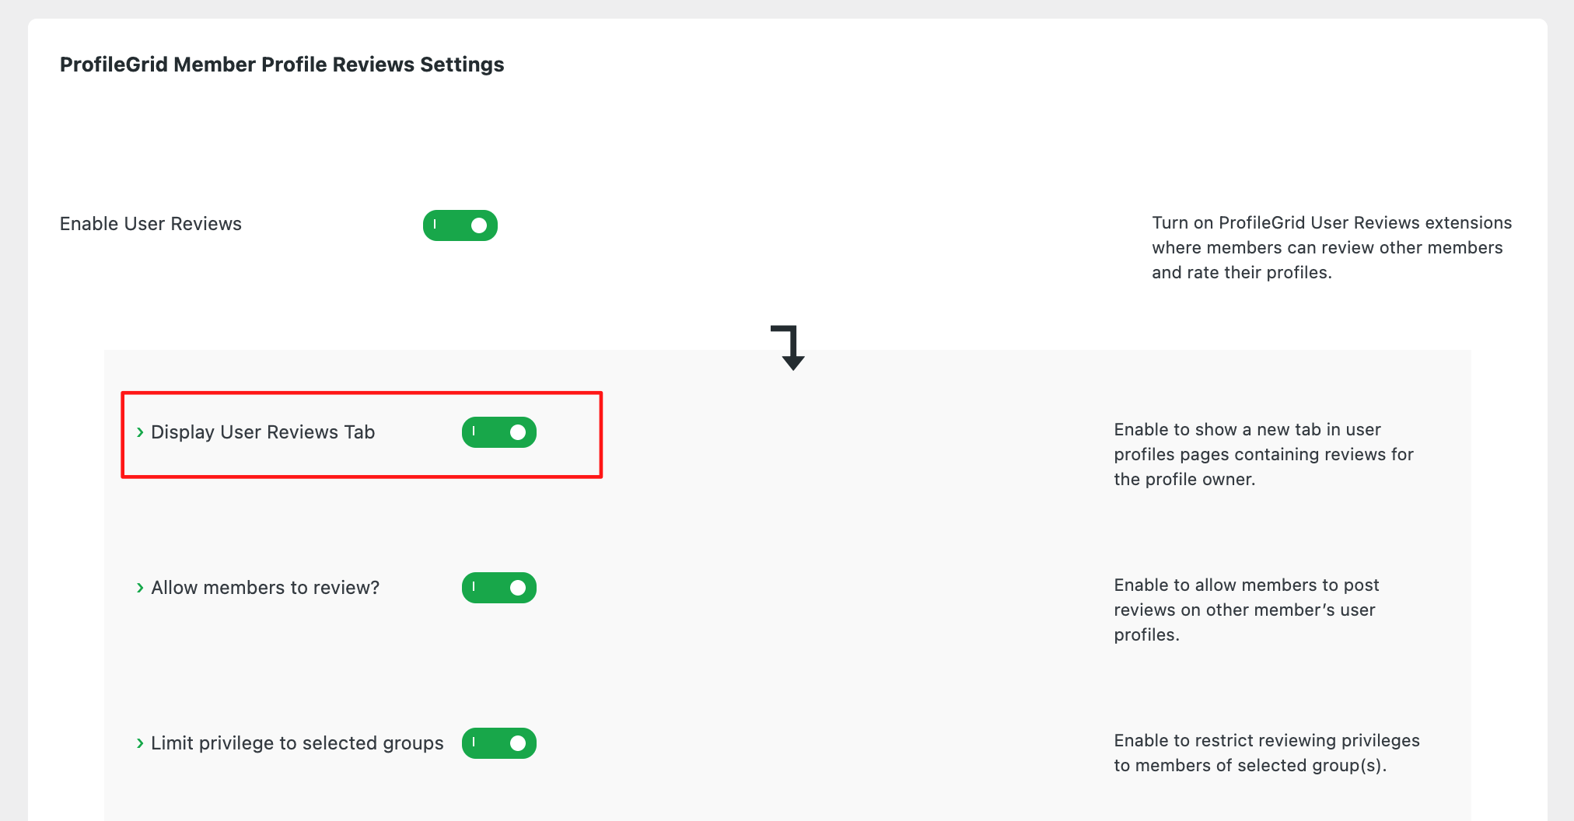Click the green chevron beside Limit privilege to selected groups
1574x821 pixels.
(x=140, y=743)
